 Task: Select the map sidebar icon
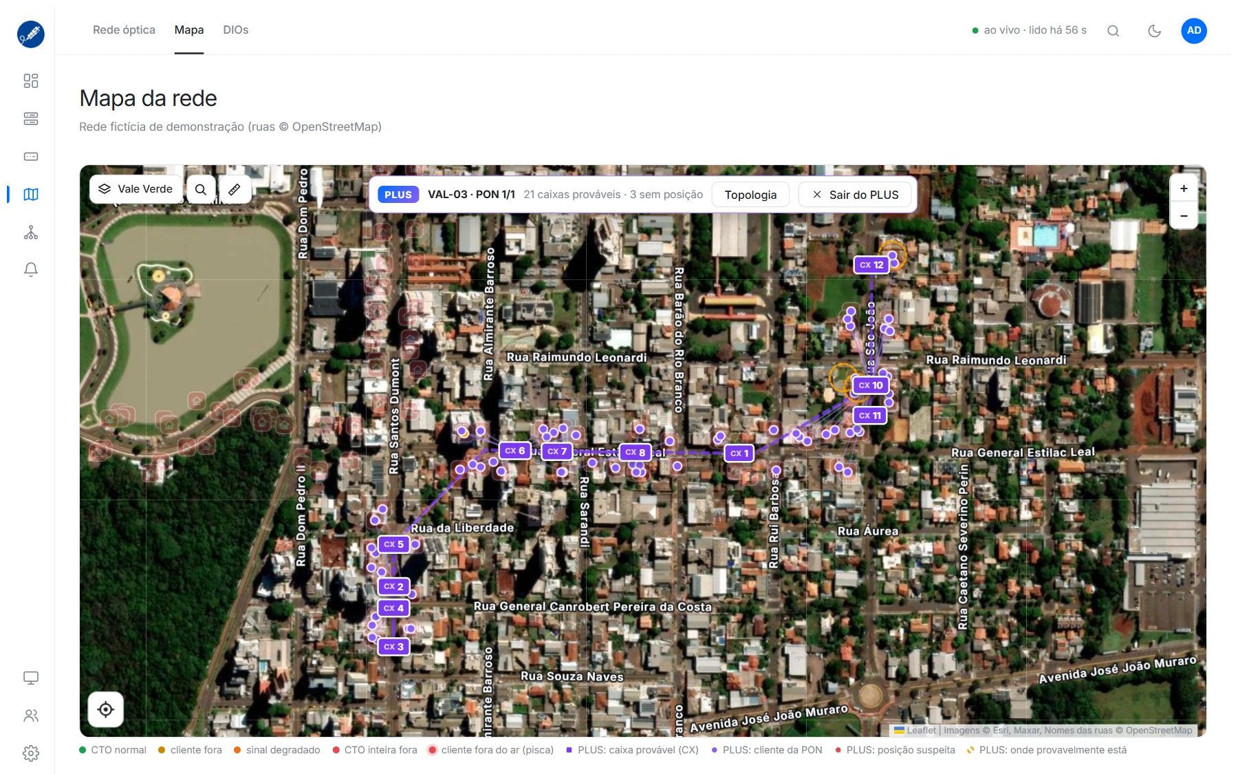[x=31, y=195]
